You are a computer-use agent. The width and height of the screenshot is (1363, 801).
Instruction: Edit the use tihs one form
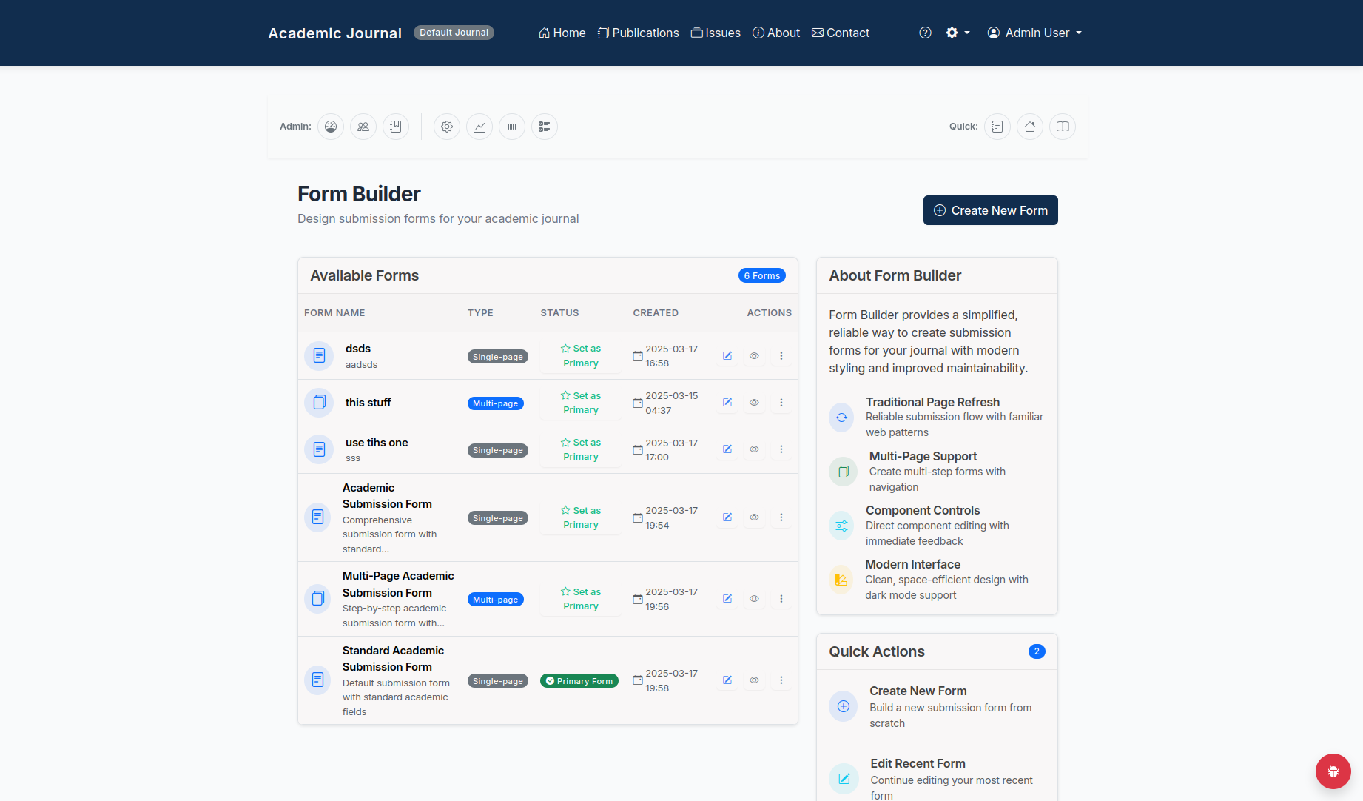tap(727, 449)
